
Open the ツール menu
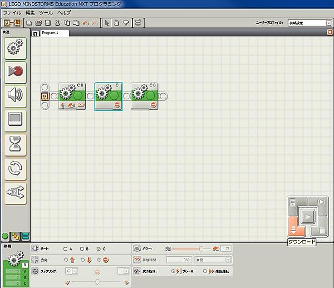click(x=47, y=12)
